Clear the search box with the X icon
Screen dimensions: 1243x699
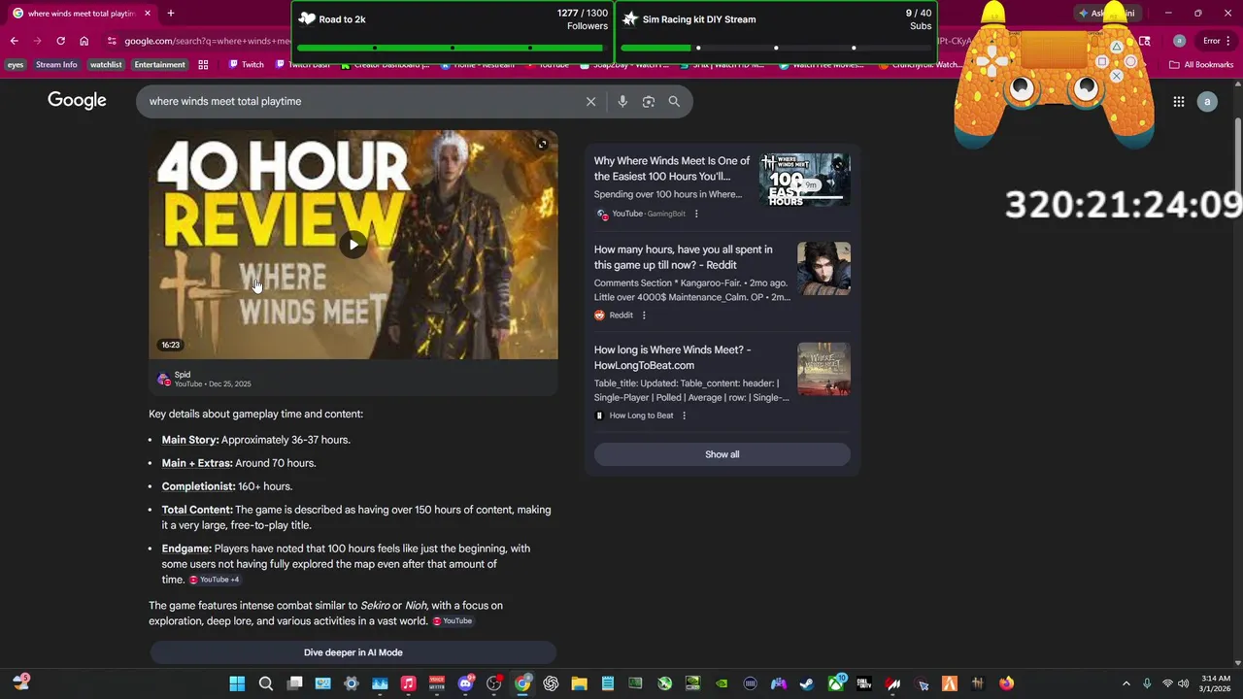pyautogui.click(x=590, y=101)
